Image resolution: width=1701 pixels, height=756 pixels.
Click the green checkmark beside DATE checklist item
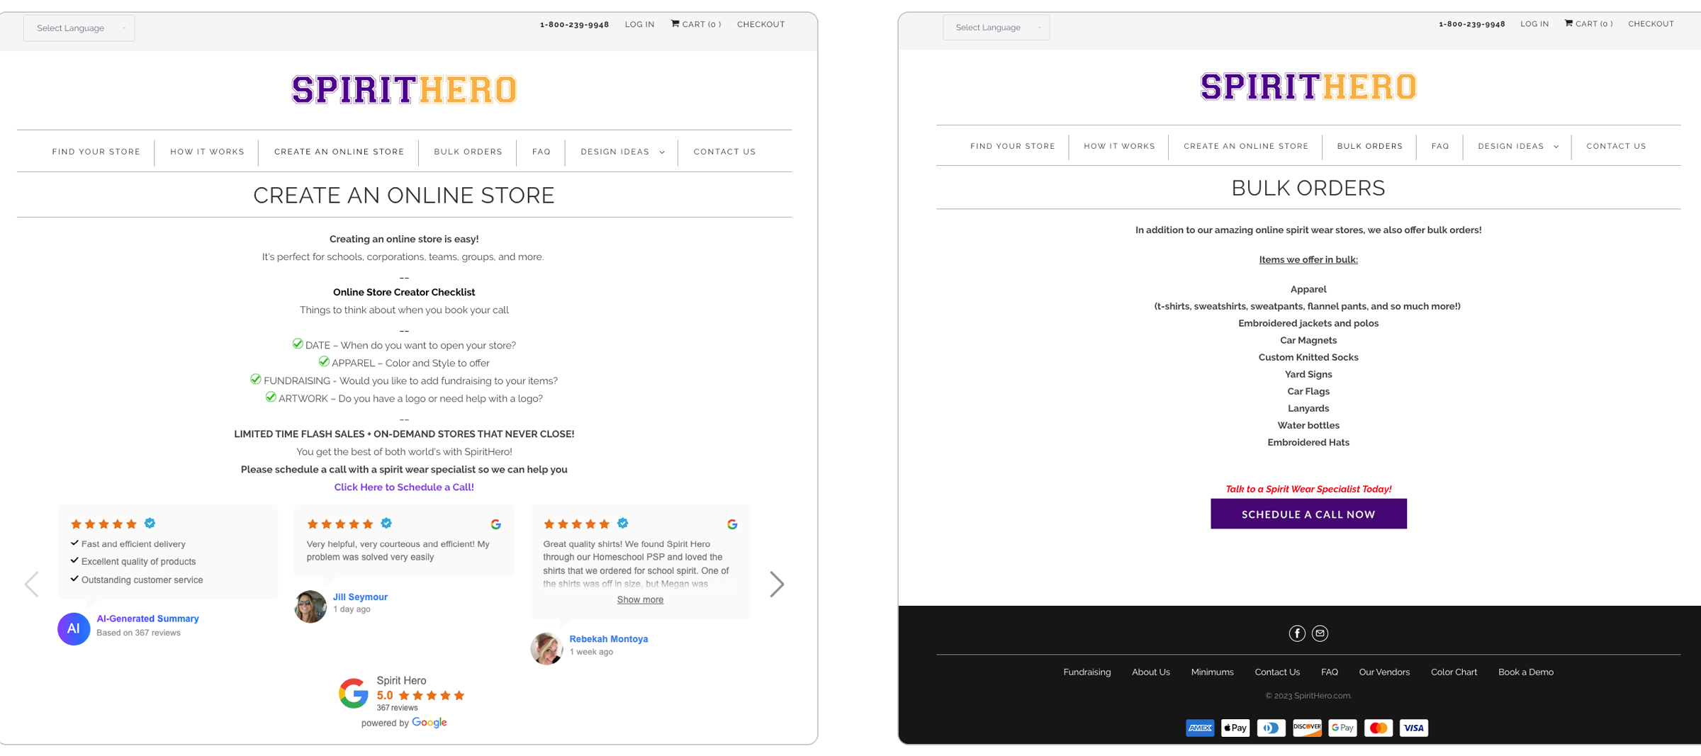click(298, 344)
